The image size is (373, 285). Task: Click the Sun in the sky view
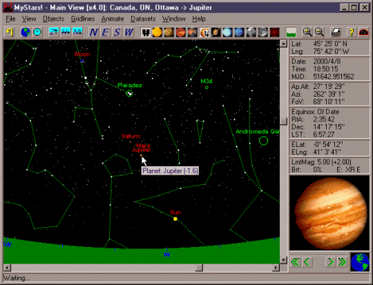tap(175, 219)
